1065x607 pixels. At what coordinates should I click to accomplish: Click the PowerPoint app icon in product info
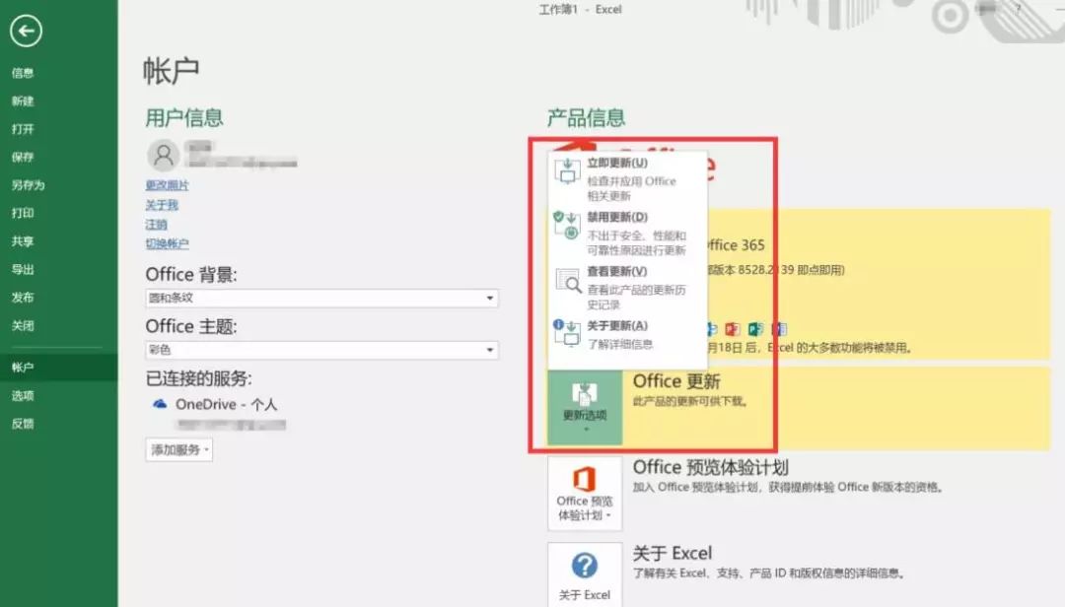tap(732, 329)
